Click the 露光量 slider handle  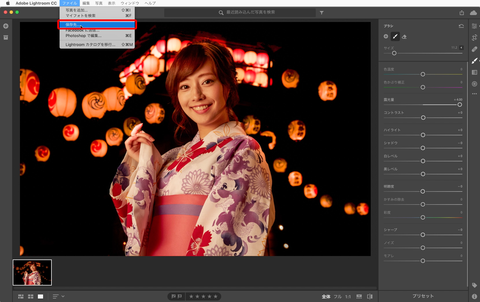click(460, 105)
